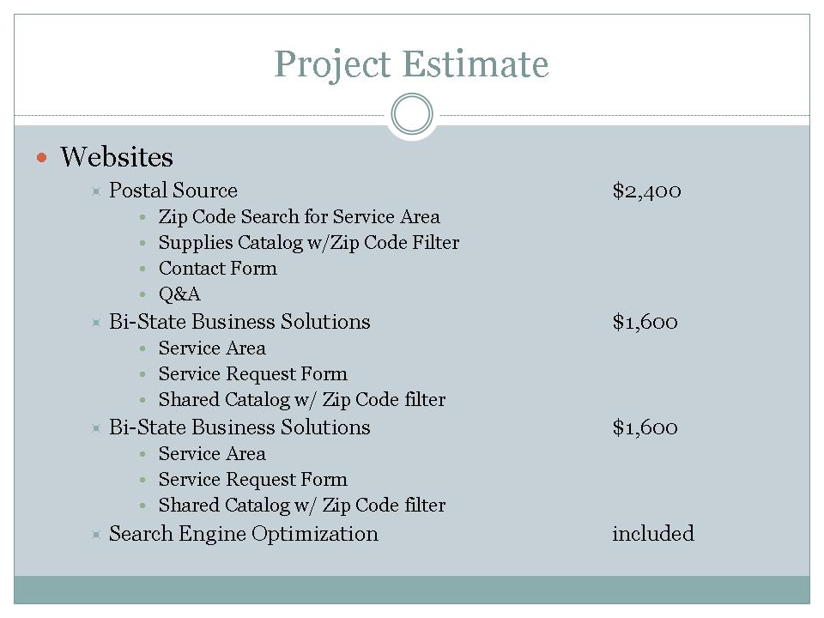Select the bullet before Supplies Catalog line
The height and width of the screenshot is (618, 824).
point(142,244)
